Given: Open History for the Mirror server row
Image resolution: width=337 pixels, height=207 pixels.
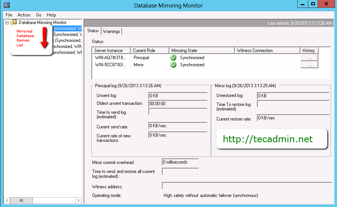Looking at the screenshot, I should 309,65.
